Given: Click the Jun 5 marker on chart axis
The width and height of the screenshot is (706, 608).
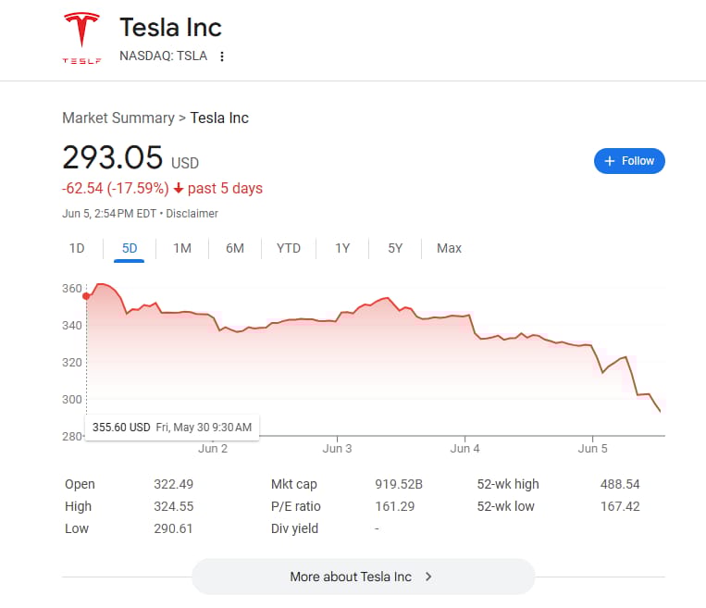Looking at the screenshot, I should (592, 449).
